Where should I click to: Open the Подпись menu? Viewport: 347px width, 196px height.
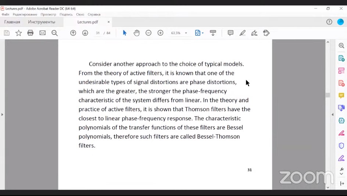[x=66, y=14]
